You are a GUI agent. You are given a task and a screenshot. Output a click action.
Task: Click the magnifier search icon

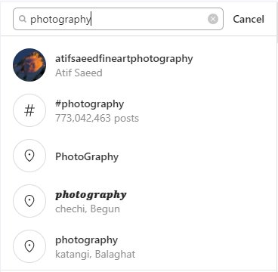23,19
